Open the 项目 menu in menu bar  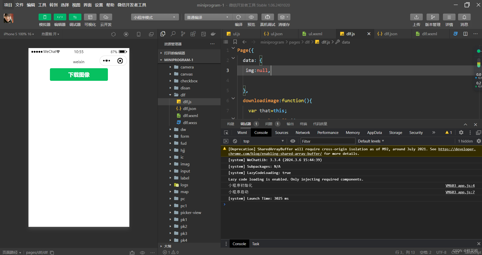8,5
